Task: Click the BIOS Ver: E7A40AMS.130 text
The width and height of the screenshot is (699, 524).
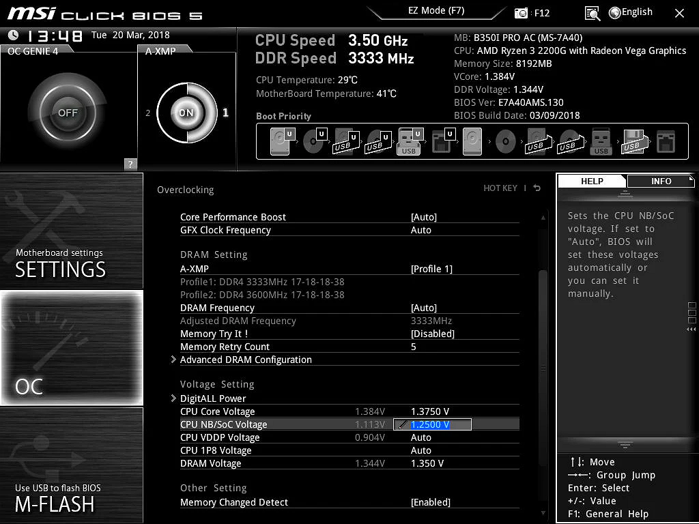Action: [509, 102]
